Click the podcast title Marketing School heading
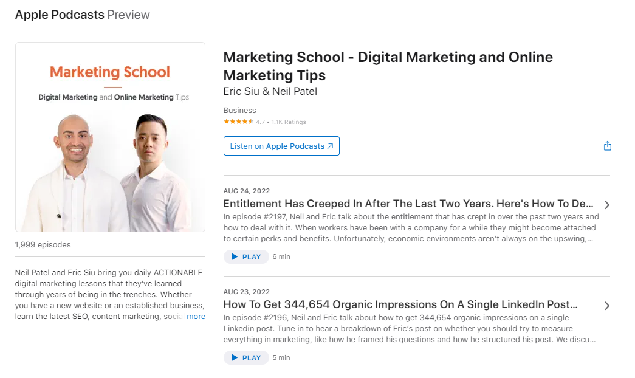Viewport: 635px width, 378px height. [x=388, y=66]
